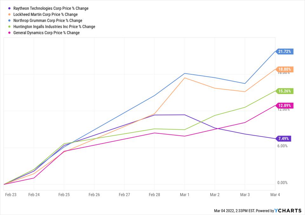Click the Mar 1 date label
The height and width of the screenshot is (215, 305).
184,195
